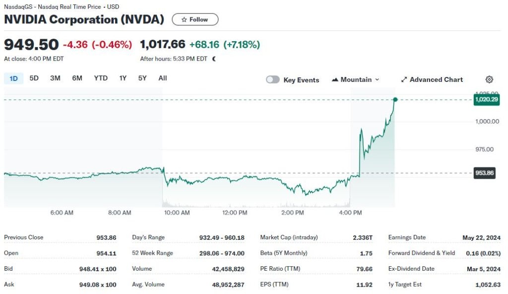This screenshot has height=294, width=508.
Task: Open Advanced Chart with expand arrows
Action: tap(432, 79)
